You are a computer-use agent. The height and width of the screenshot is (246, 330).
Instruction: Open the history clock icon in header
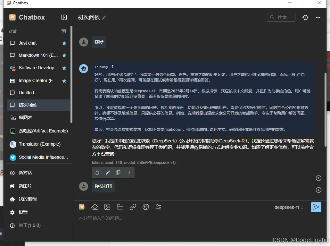tap(305, 18)
